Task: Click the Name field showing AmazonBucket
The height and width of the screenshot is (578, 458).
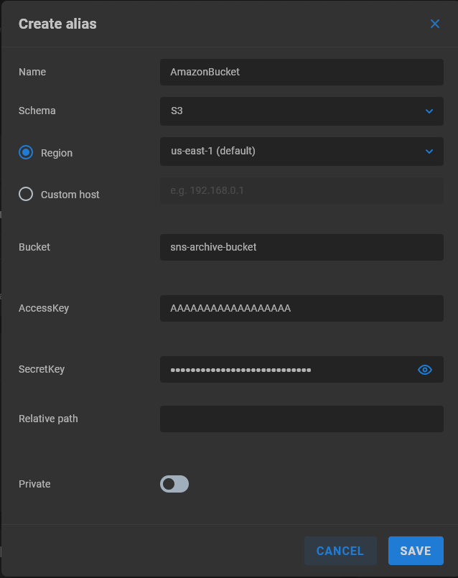Action: point(302,72)
